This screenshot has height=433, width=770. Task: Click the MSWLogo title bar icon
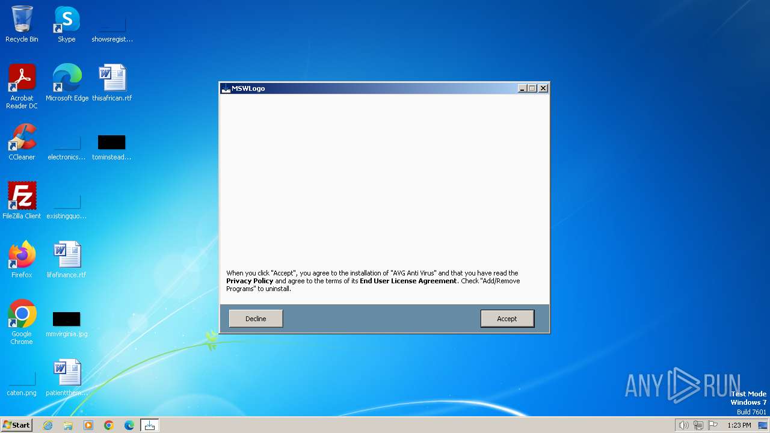pyautogui.click(x=226, y=88)
